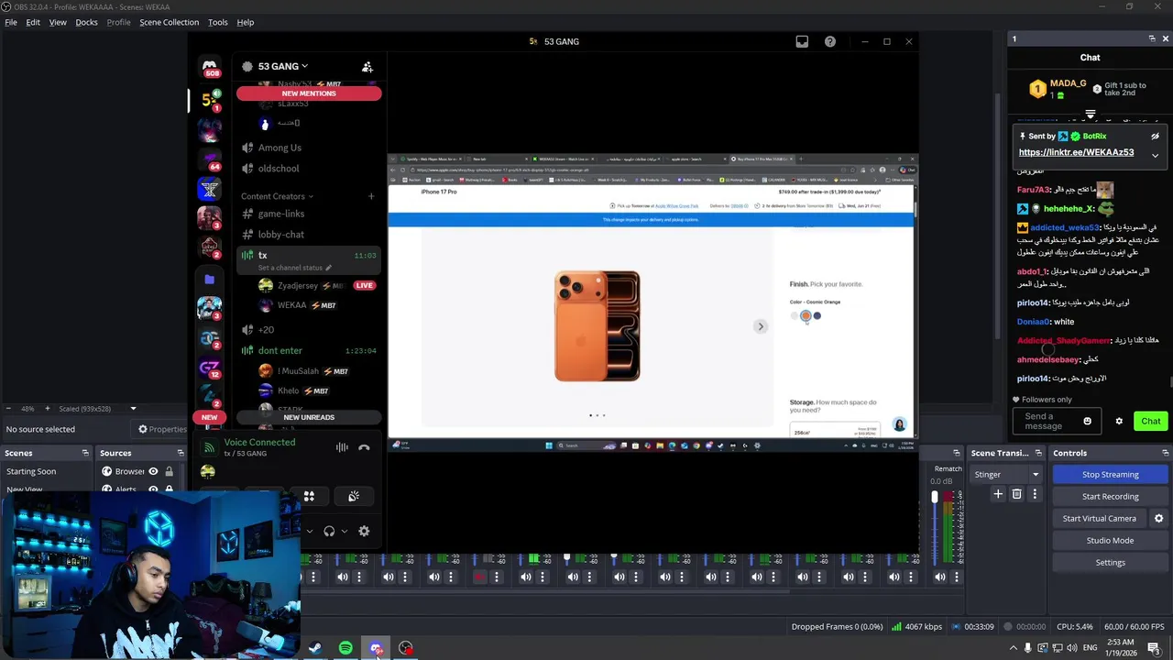This screenshot has height=660, width=1173.
Task: Open transition options three-dot menu
Action: 1035,494
